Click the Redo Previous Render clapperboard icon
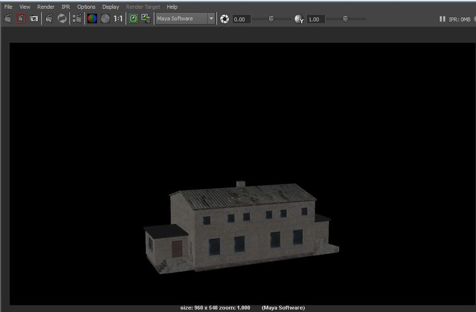476x312 pixels. click(8, 18)
